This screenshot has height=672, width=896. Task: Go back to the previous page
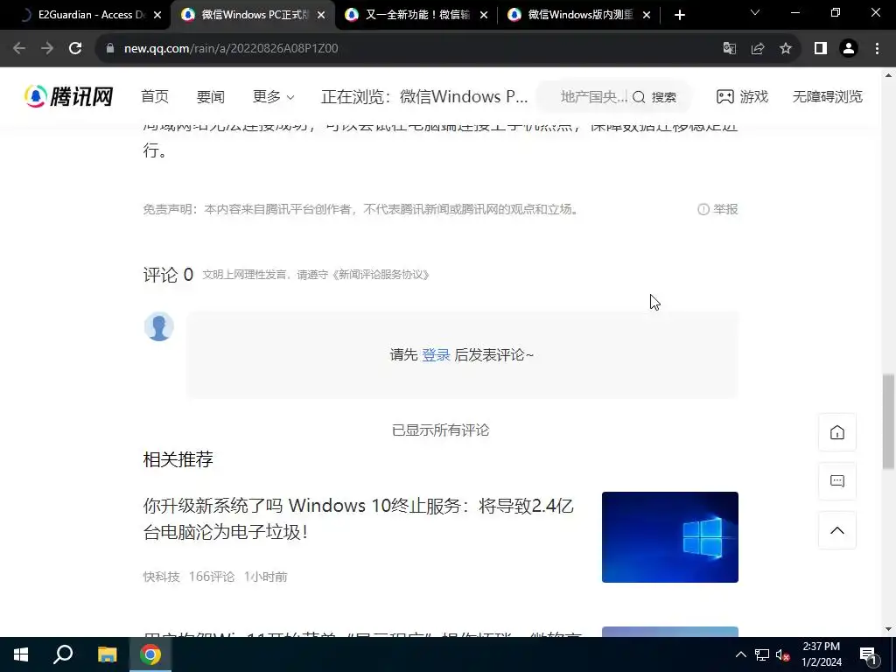(x=19, y=49)
